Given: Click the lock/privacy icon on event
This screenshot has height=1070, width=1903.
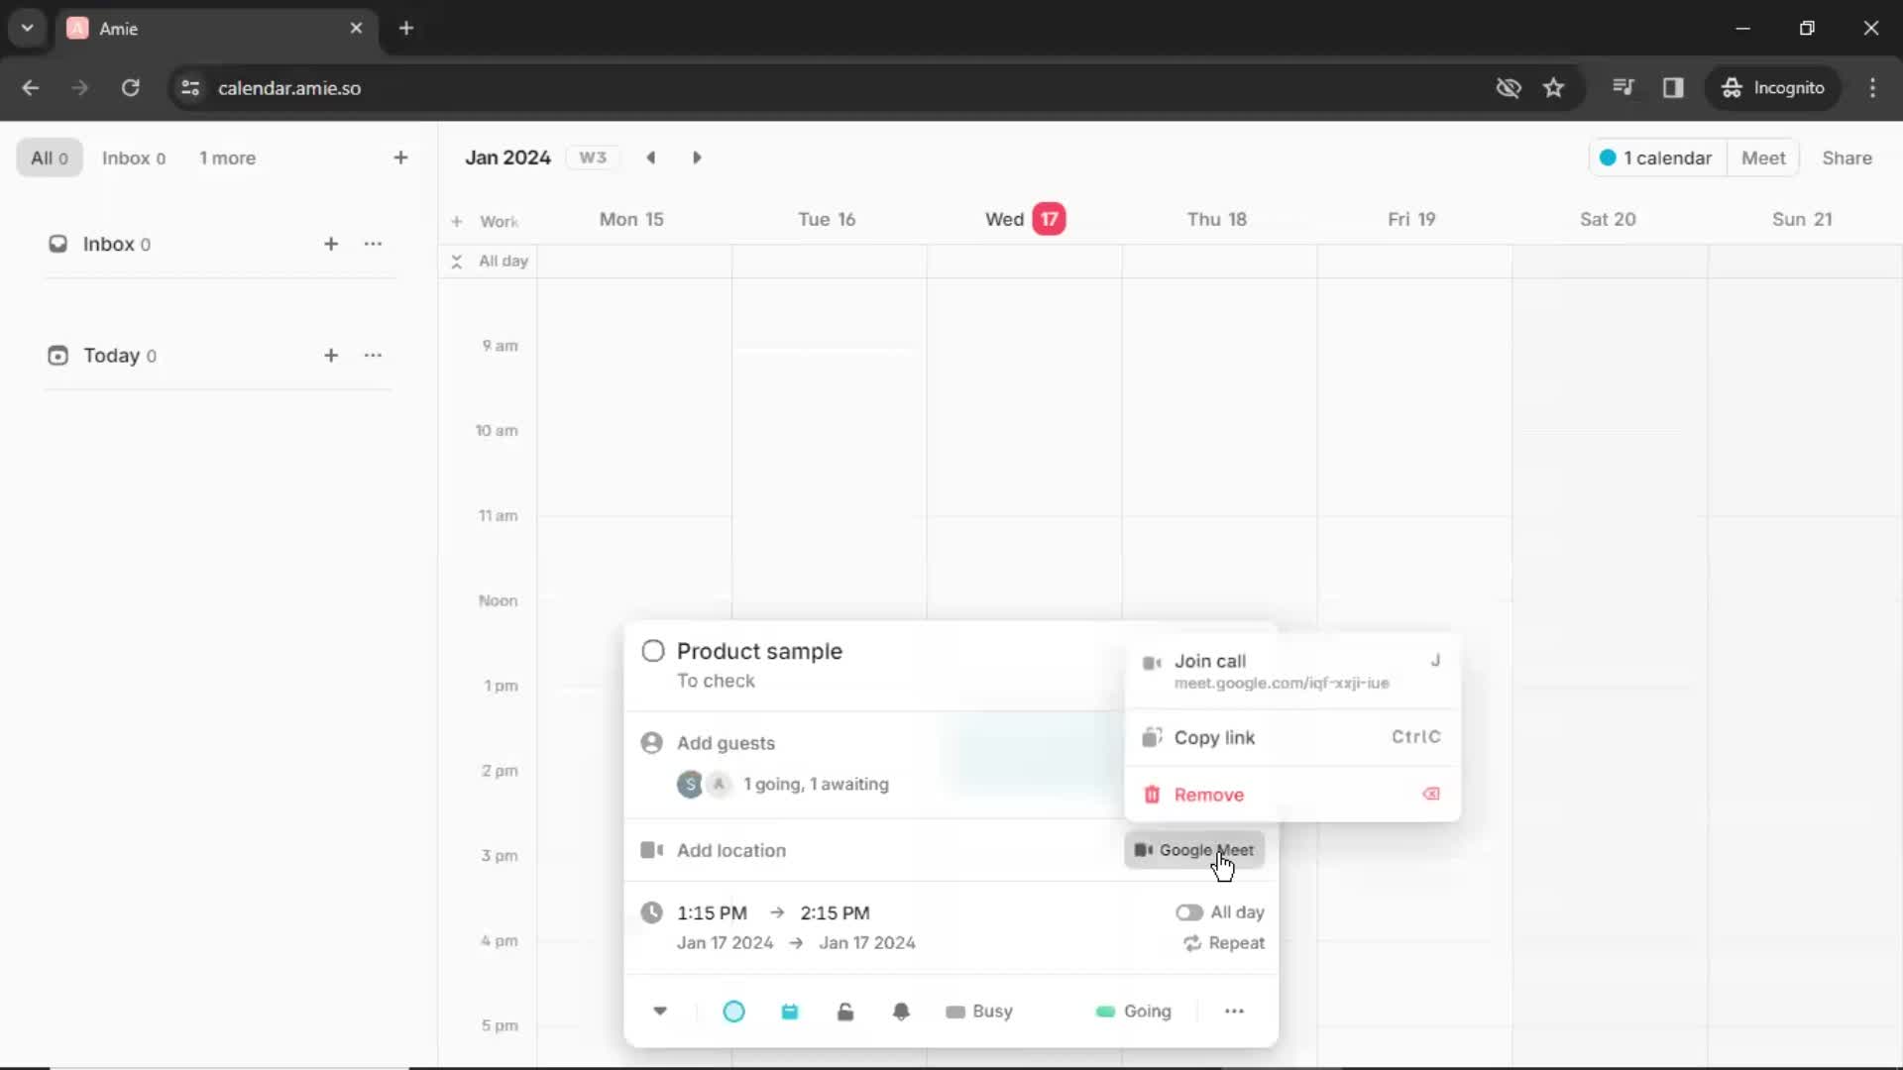Looking at the screenshot, I should [x=845, y=1012].
